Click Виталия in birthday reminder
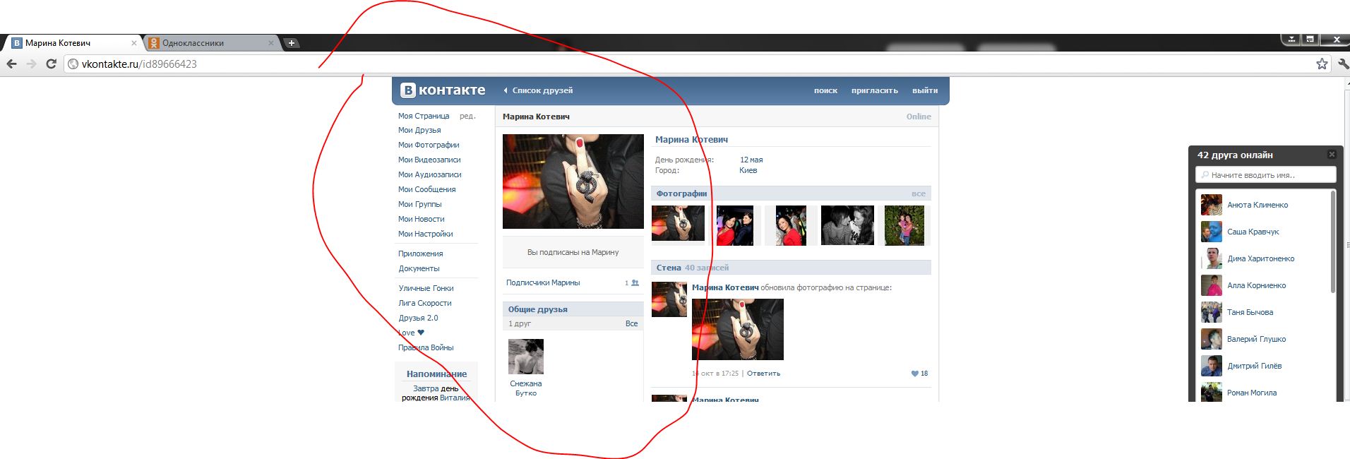Viewport: 1350px width, 459px height. click(x=455, y=398)
